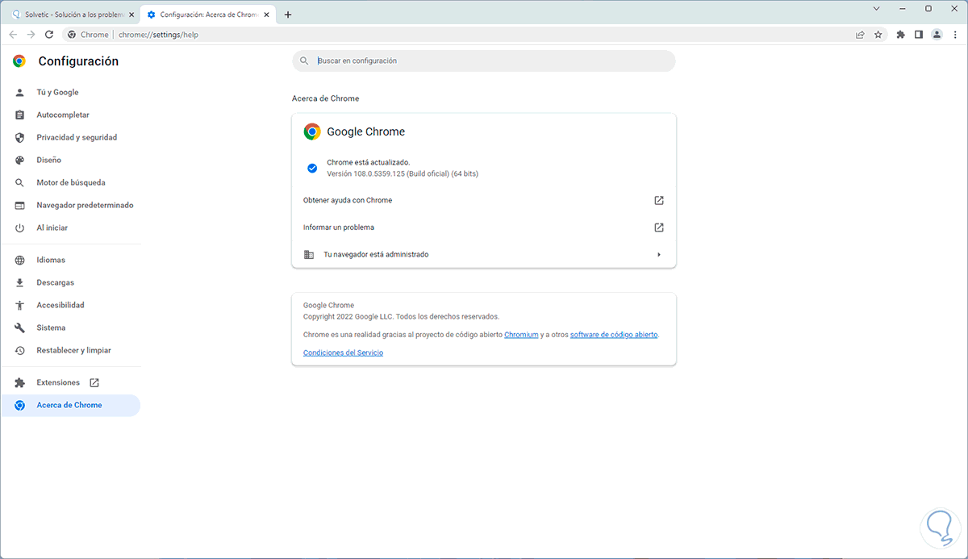Screen dimensions: 968x559
Task: Open the Chromium link
Action: click(x=521, y=334)
